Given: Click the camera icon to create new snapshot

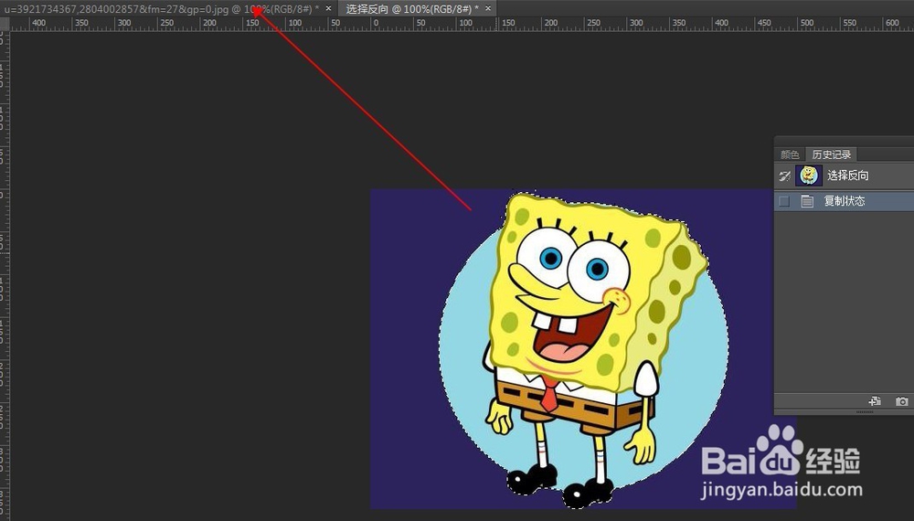Looking at the screenshot, I should [902, 401].
